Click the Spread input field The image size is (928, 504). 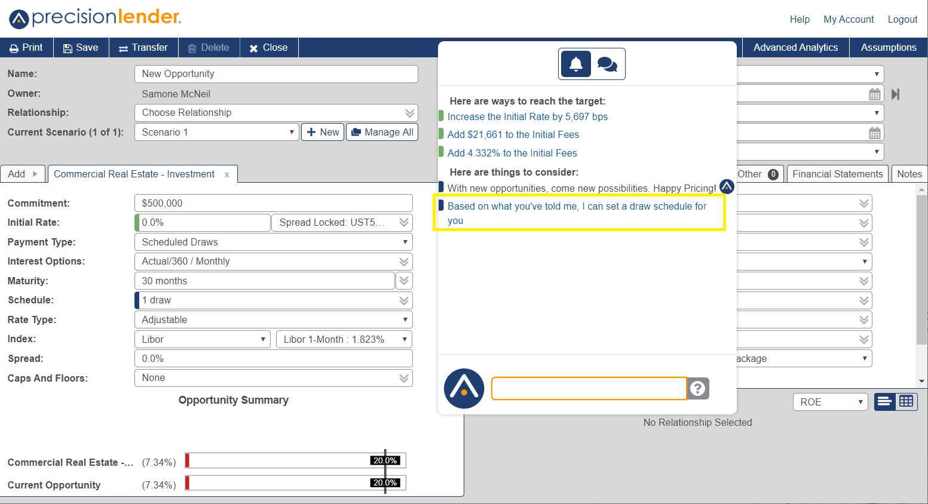tap(274, 358)
